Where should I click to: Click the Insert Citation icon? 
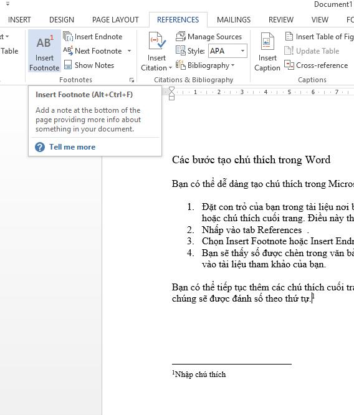157,41
